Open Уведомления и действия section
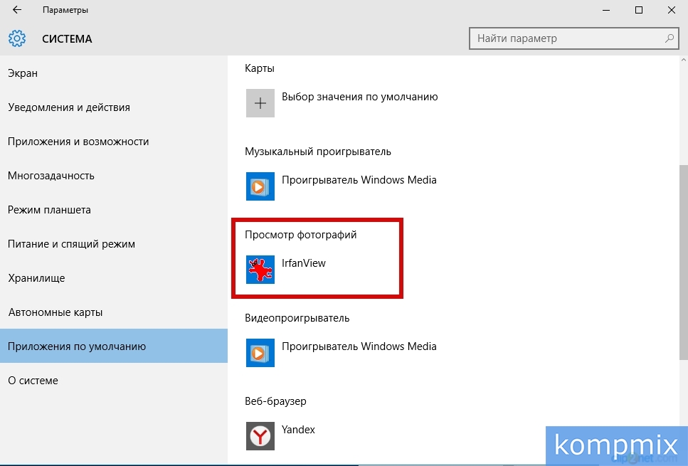 114,107
